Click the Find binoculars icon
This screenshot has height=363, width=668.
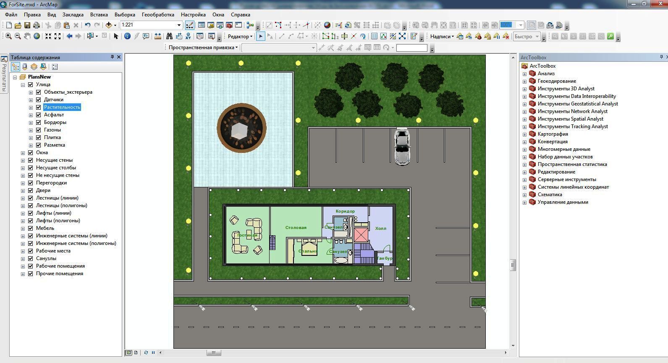click(x=169, y=37)
